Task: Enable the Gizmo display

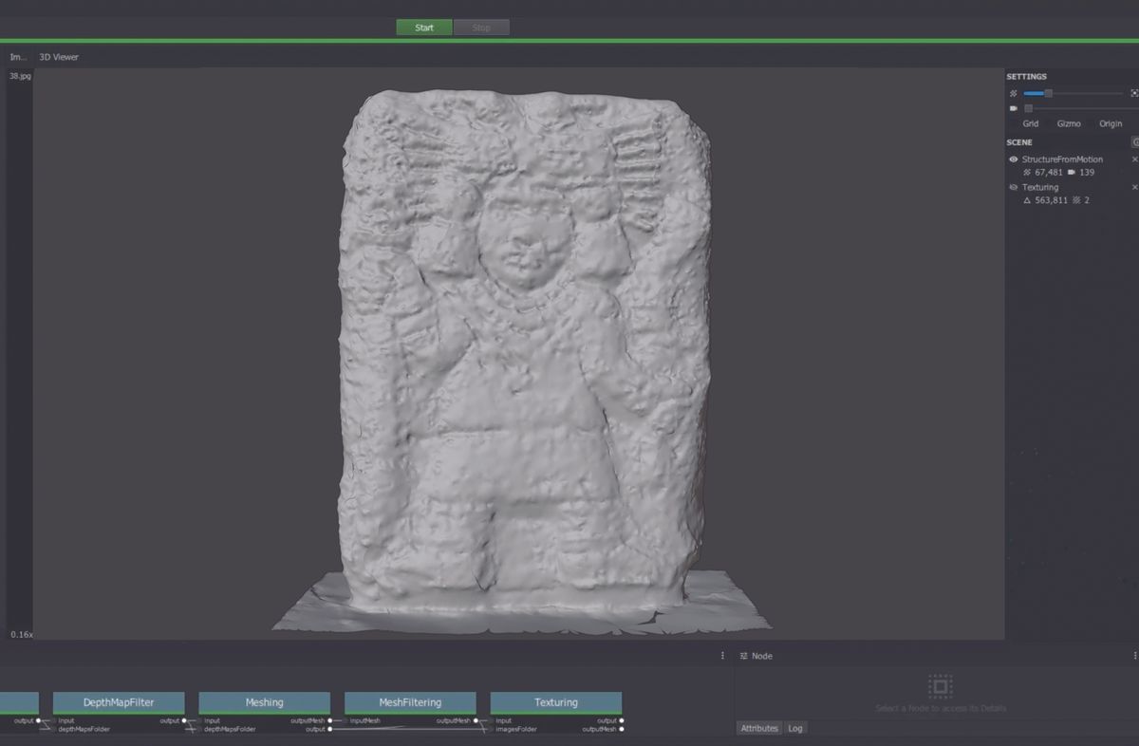Action: [x=1069, y=123]
